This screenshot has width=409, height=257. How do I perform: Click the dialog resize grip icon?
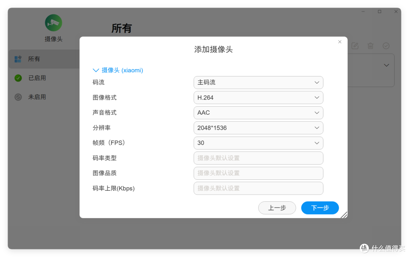point(344,215)
